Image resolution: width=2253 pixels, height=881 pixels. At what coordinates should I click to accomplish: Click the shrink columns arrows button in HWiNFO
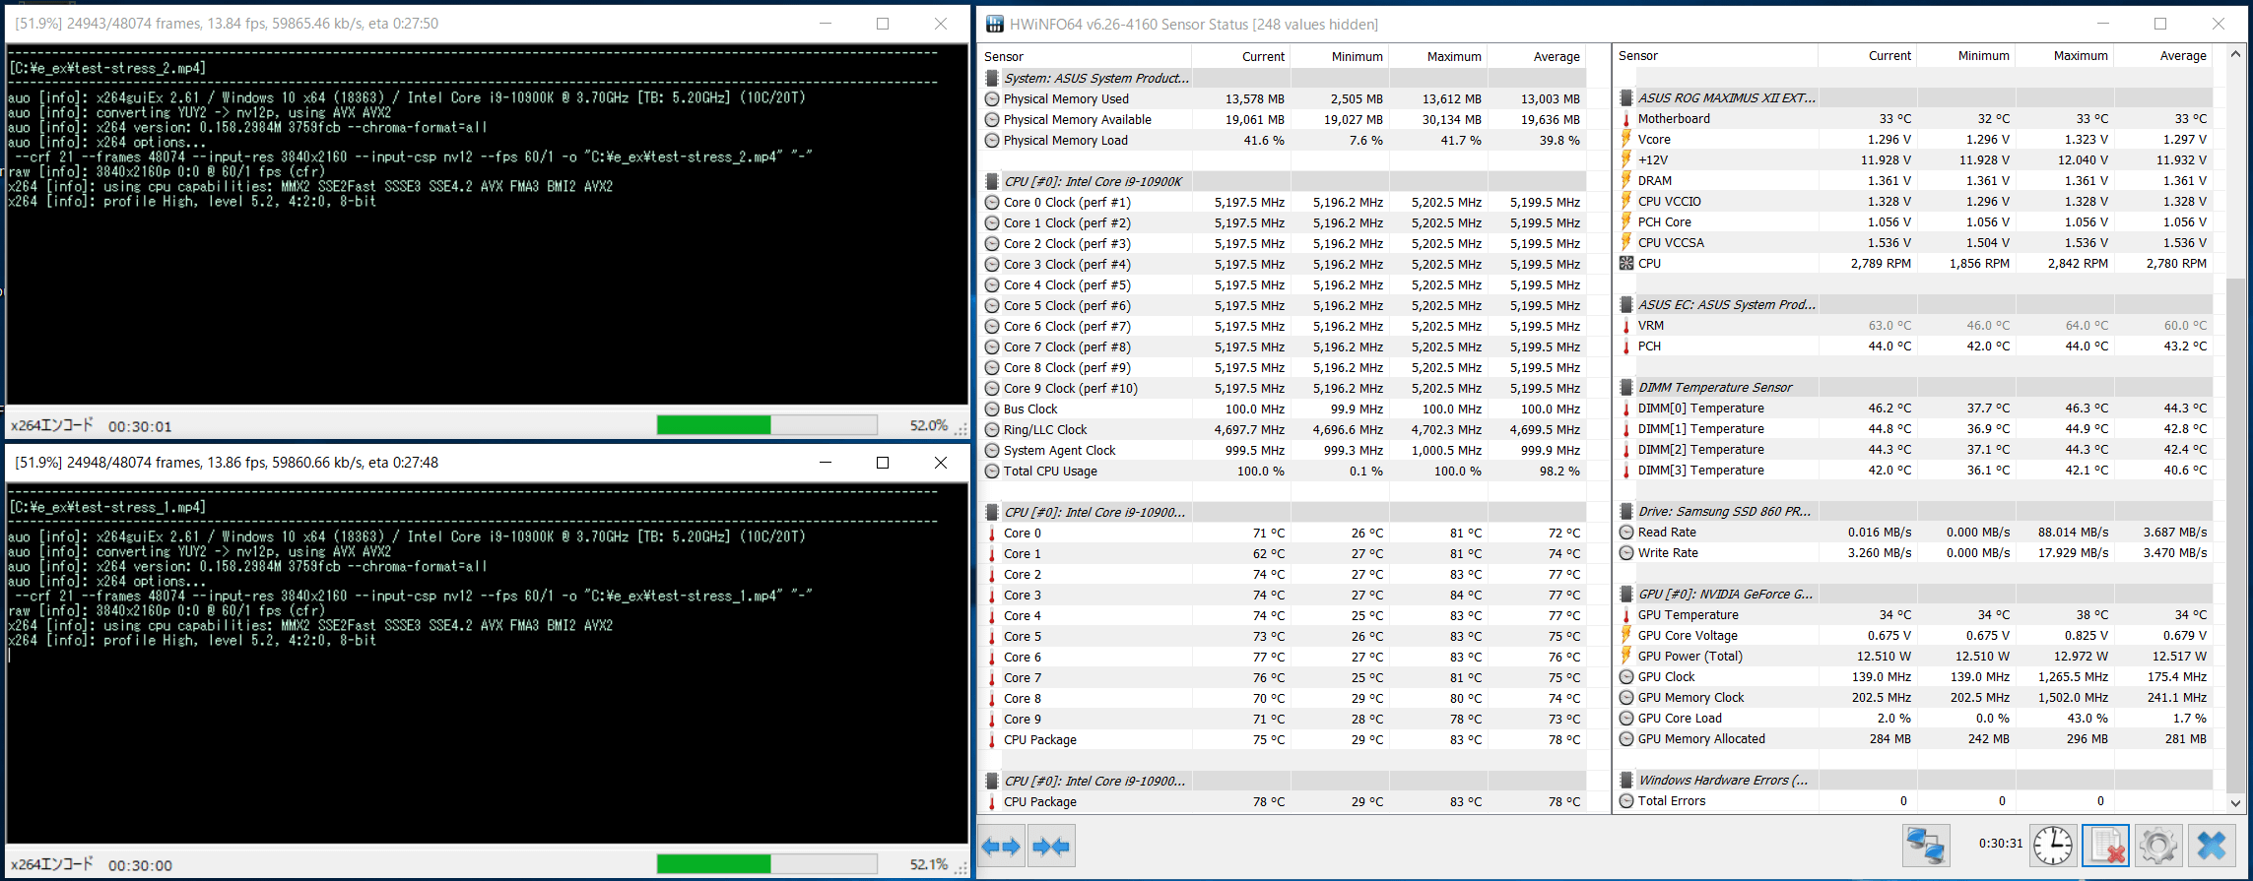coord(1051,846)
